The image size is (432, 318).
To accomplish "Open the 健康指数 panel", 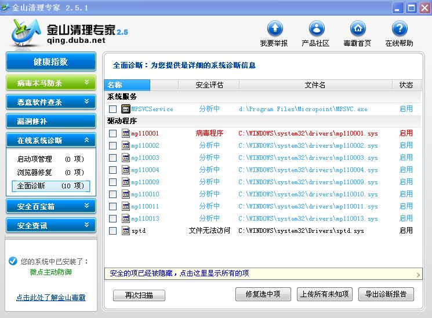I will point(51,61).
